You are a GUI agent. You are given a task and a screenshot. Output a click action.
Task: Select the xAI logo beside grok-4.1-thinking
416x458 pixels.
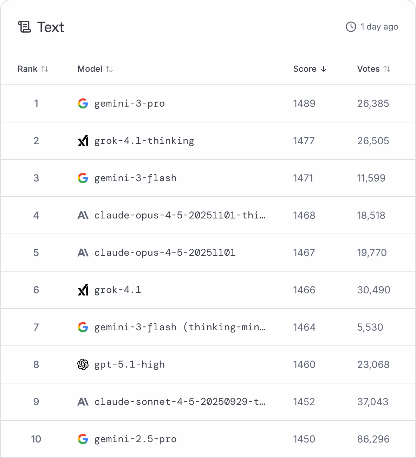pos(83,141)
